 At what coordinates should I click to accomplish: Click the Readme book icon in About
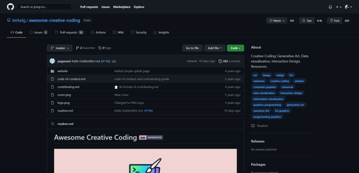(x=253, y=126)
